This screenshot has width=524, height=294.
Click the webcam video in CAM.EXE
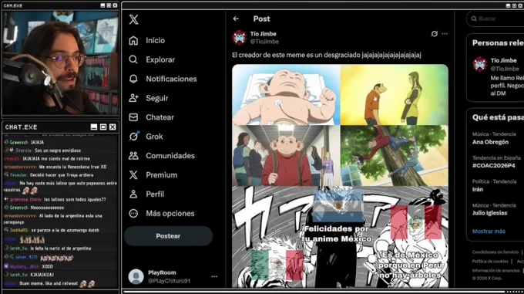pyautogui.click(x=60, y=63)
